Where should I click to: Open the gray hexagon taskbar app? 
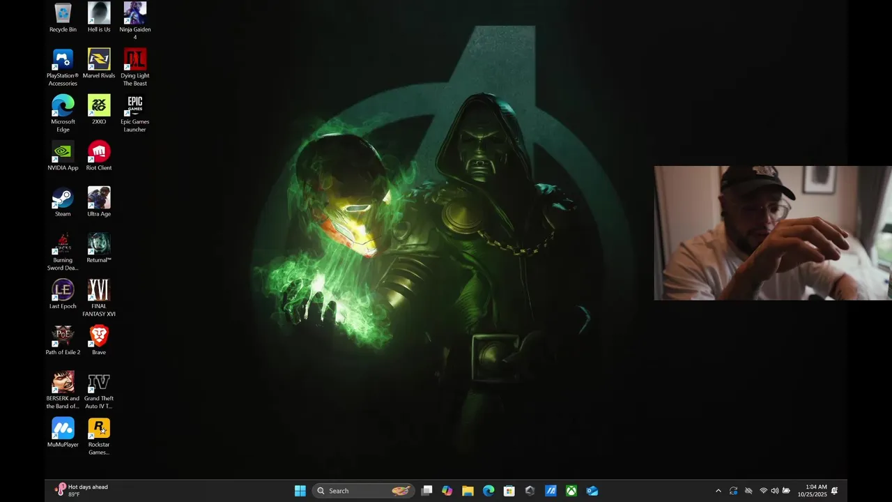coord(530,491)
